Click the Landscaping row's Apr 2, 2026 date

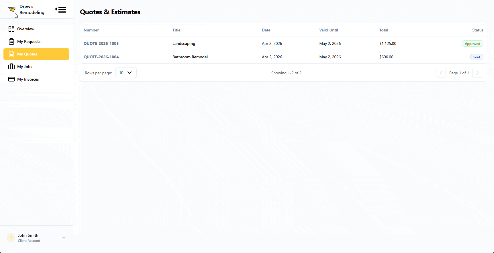click(272, 43)
